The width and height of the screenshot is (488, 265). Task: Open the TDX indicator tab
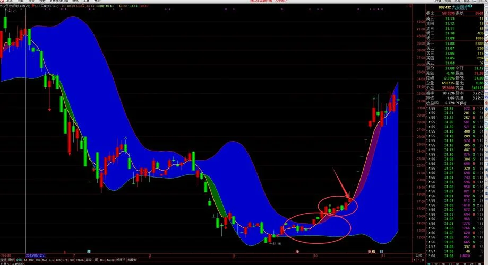(x=58, y=260)
